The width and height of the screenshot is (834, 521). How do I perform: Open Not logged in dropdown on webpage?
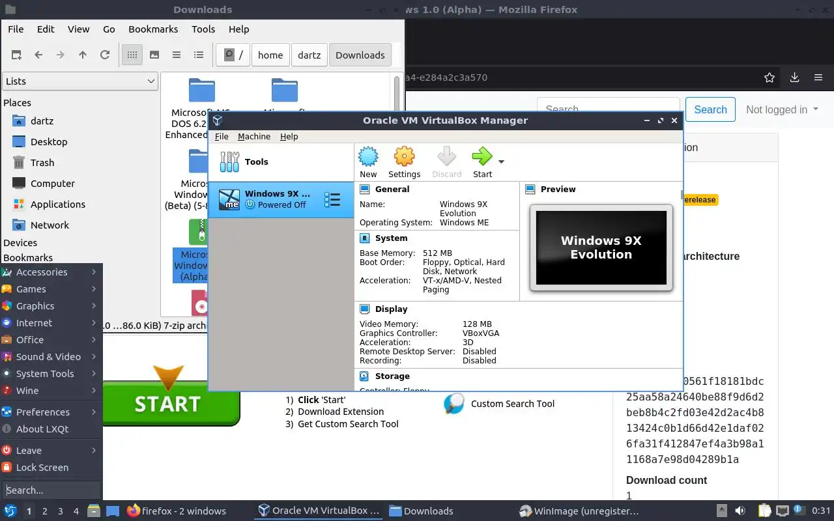click(782, 110)
